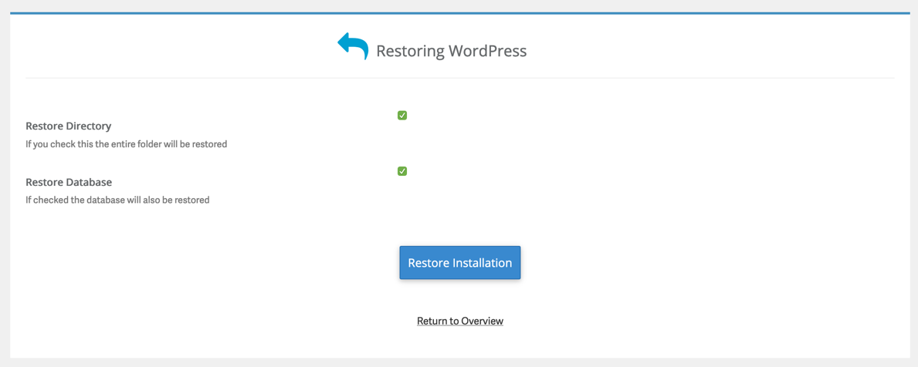Click the Restoring WordPress heading text

pos(451,51)
